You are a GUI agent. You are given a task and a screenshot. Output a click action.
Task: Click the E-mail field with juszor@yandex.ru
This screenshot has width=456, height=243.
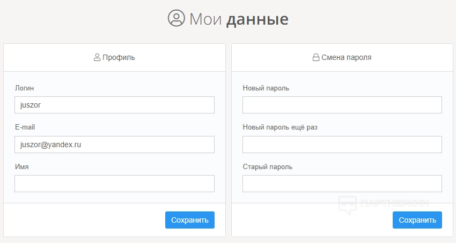114,145
